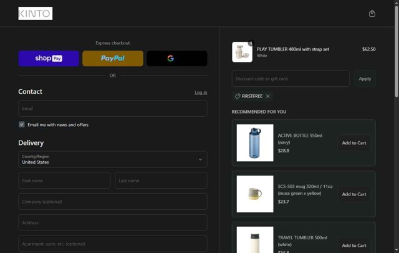Check out with PayPal
Screen dimensions: 399x253
pyautogui.click(x=113, y=58)
